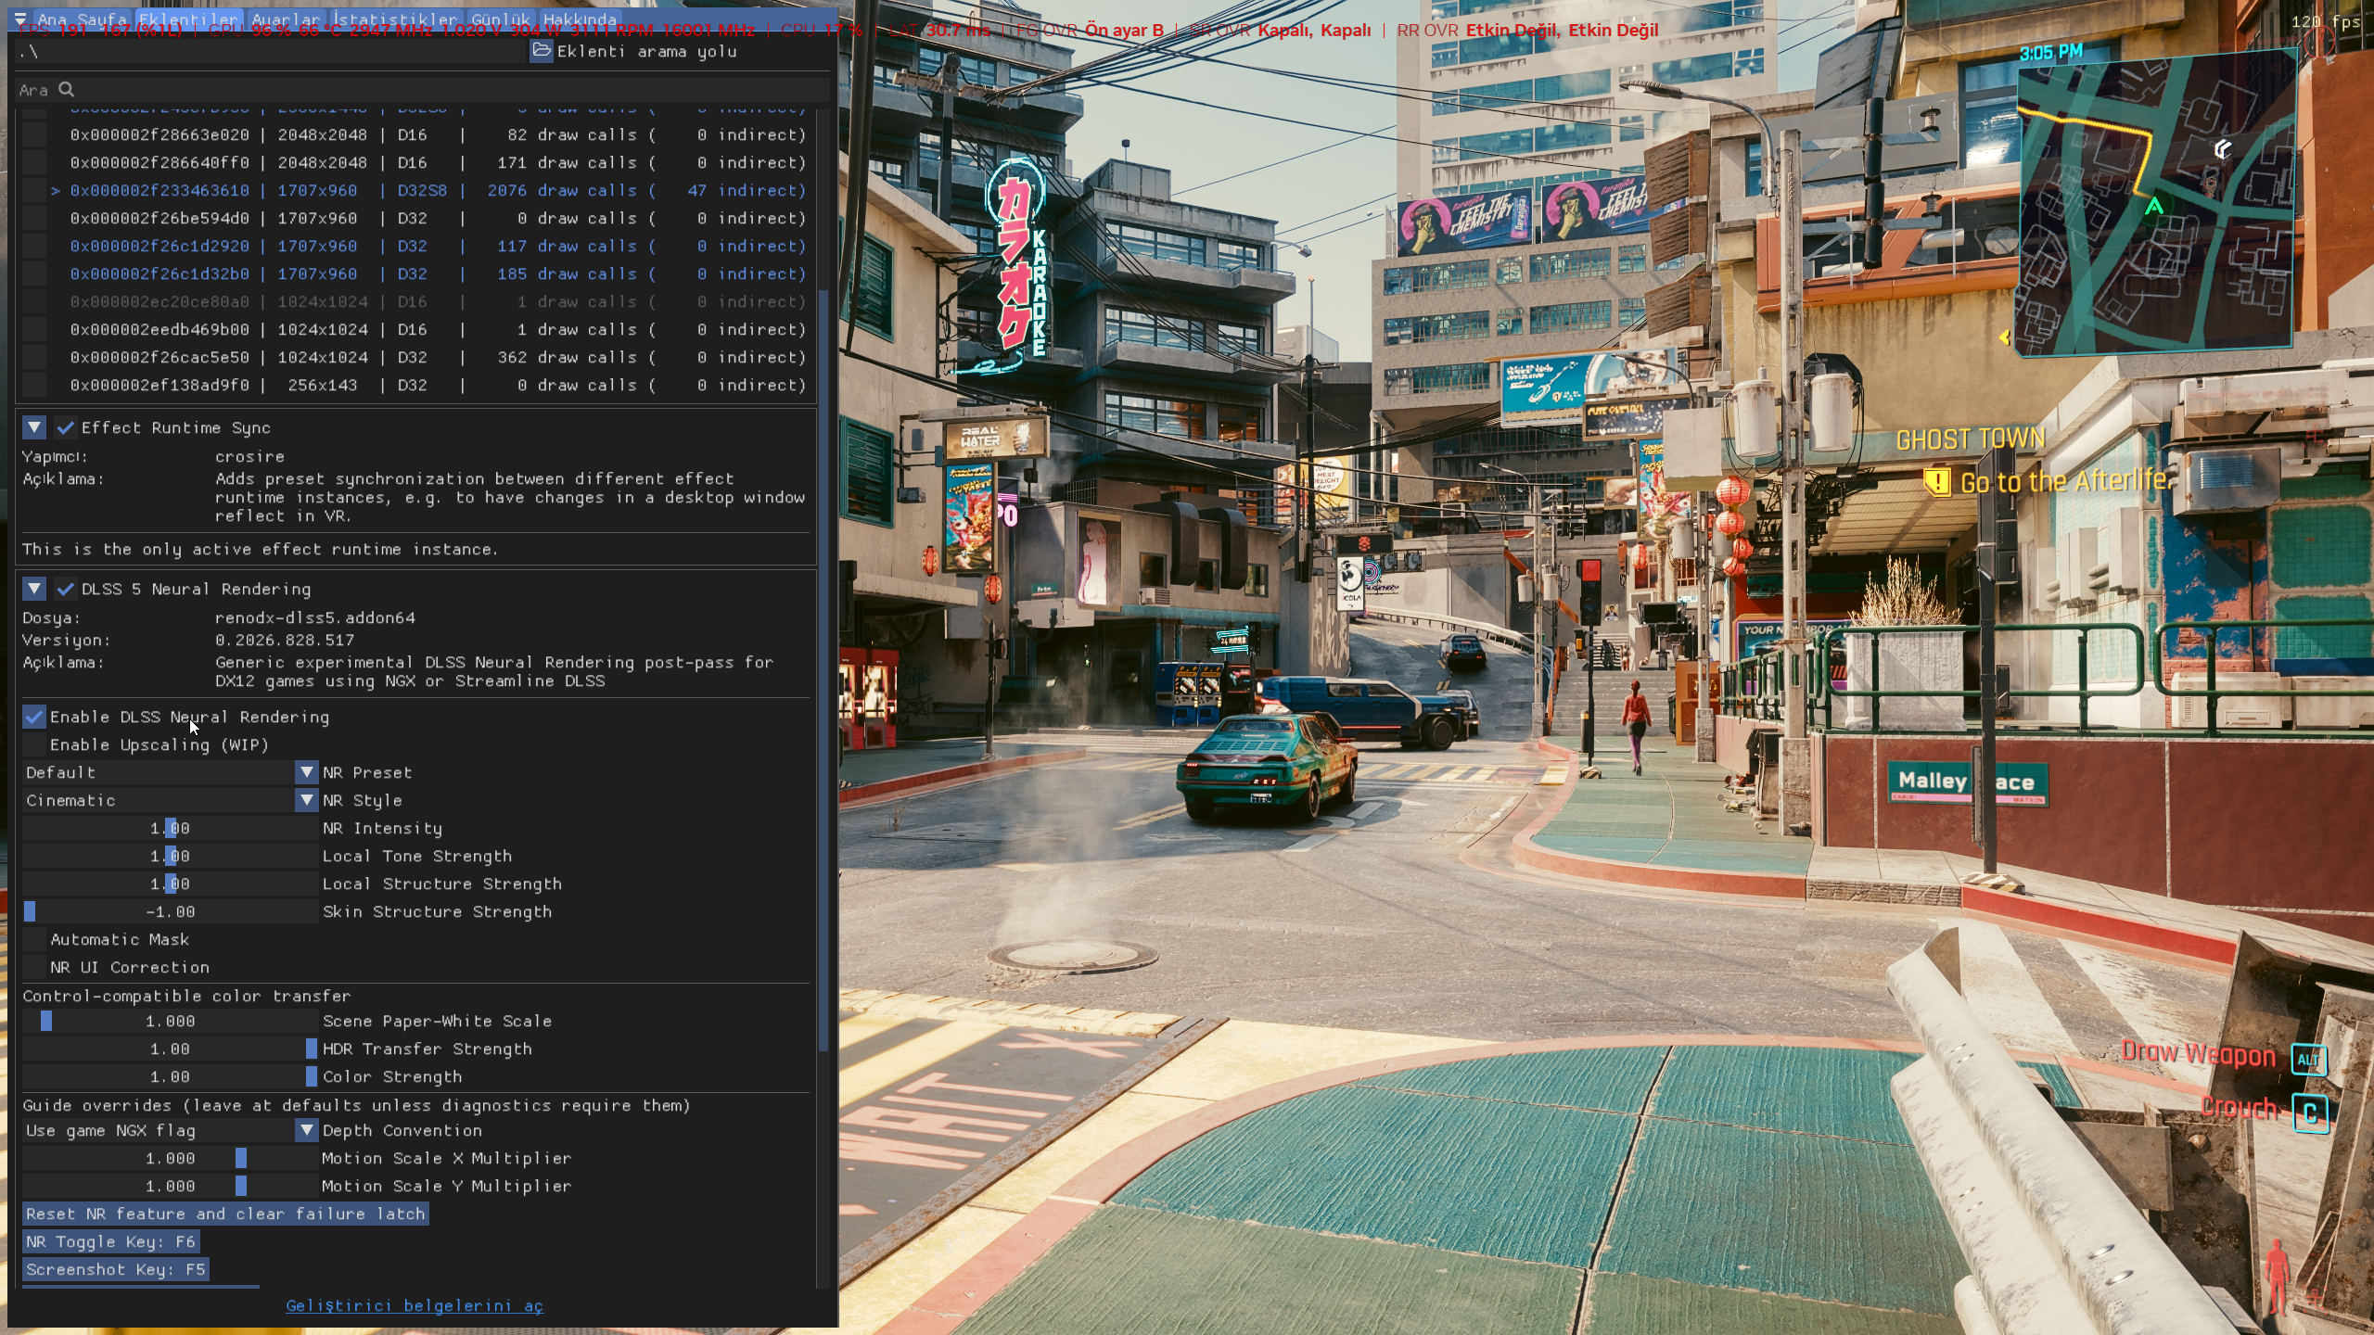Toggle the Effect Runtime Sync addon checkbox
The width and height of the screenshot is (2374, 1335).
coord(65,427)
